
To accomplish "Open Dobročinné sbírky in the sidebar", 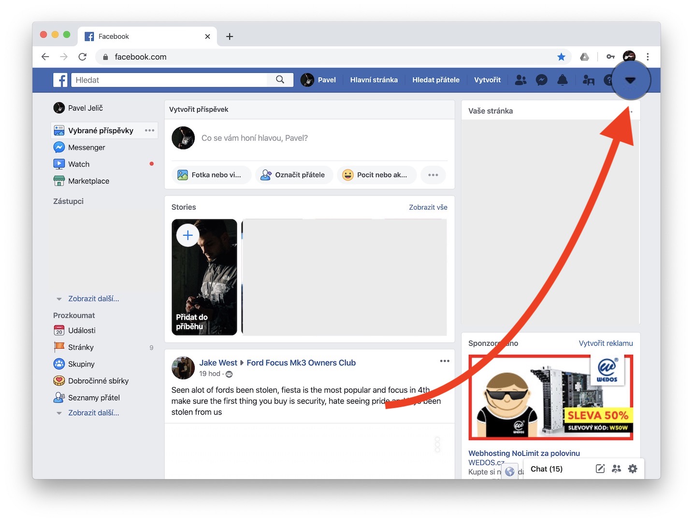I will point(91,381).
